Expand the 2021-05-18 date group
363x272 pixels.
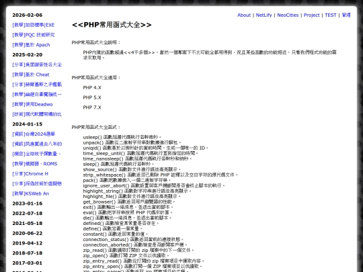28,224
